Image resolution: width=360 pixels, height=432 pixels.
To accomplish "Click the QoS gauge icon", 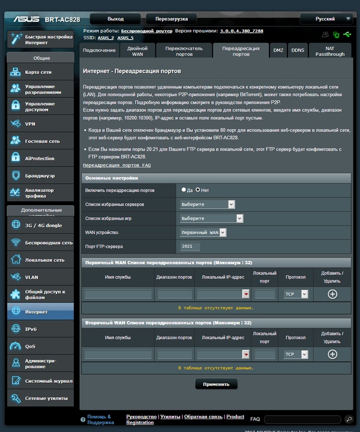I will pyautogui.click(x=16, y=346).
